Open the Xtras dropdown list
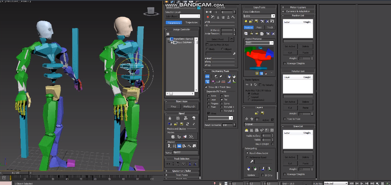The height and width of the screenshot is (185, 391). tap(231, 118)
